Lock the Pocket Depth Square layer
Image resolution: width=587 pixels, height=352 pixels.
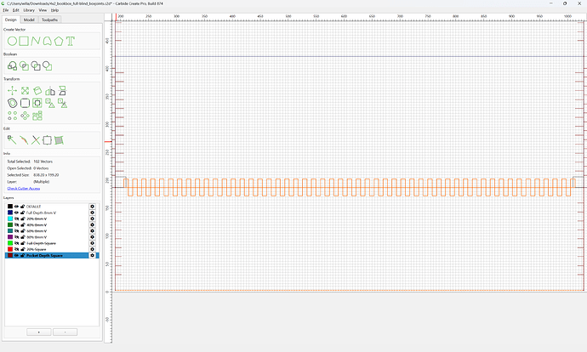(22, 255)
